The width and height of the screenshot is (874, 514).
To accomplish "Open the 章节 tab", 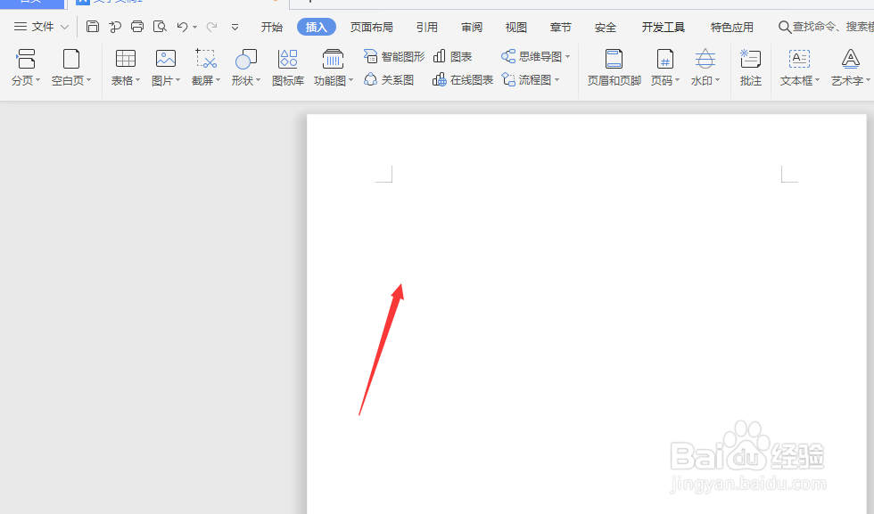I will [x=561, y=27].
